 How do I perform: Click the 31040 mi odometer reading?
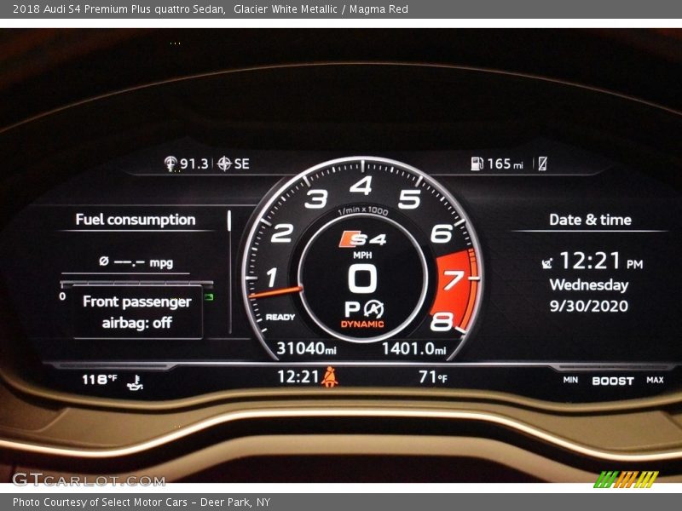(307, 348)
